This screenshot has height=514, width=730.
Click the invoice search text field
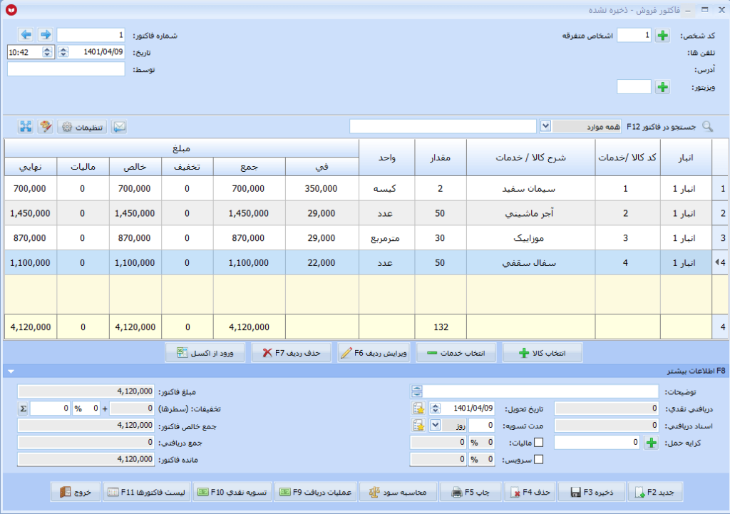point(443,126)
